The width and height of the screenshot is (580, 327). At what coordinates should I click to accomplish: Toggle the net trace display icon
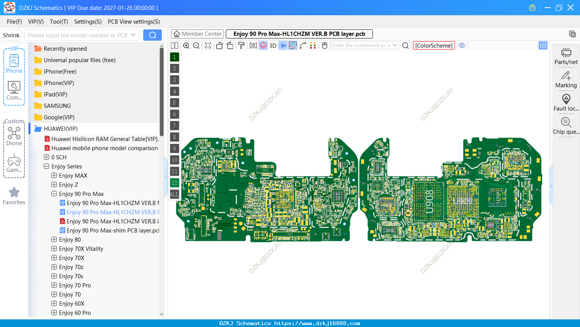[293, 45]
